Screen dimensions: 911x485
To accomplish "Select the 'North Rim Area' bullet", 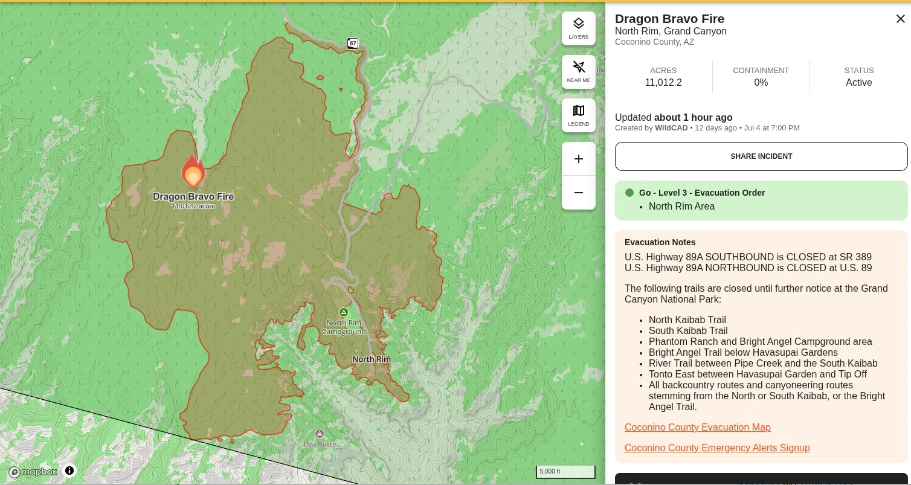I will click(x=681, y=207).
